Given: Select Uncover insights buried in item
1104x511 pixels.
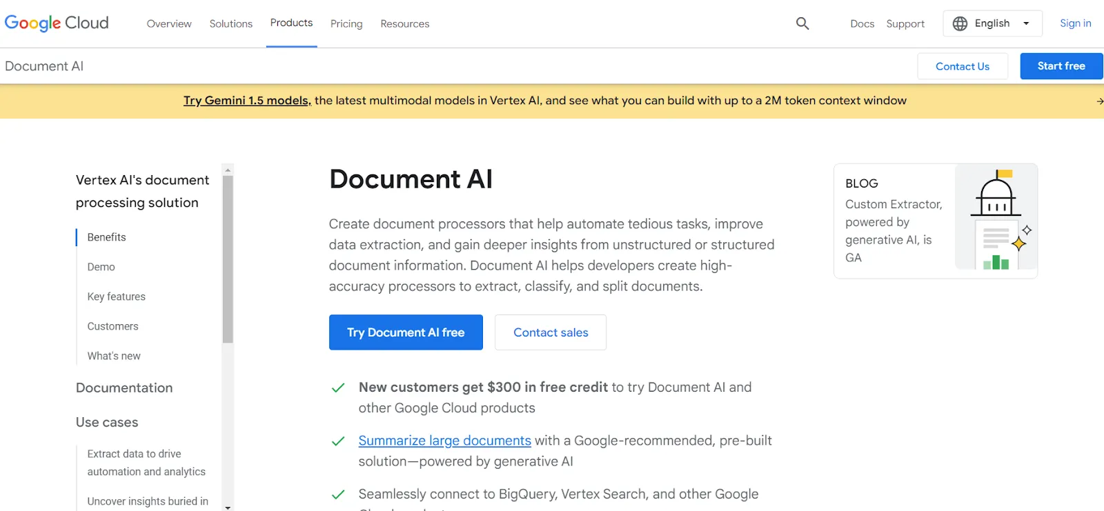Looking at the screenshot, I should tap(148, 501).
